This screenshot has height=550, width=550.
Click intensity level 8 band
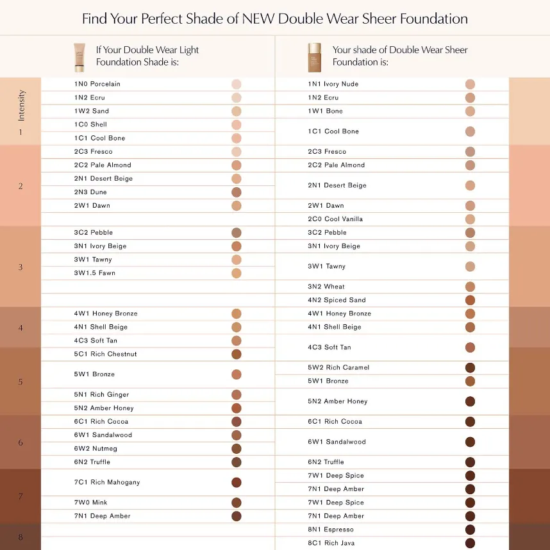click(21, 537)
